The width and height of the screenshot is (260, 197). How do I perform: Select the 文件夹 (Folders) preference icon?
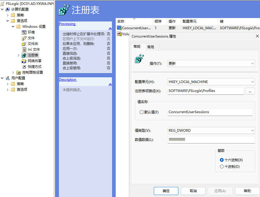(x=24, y=44)
